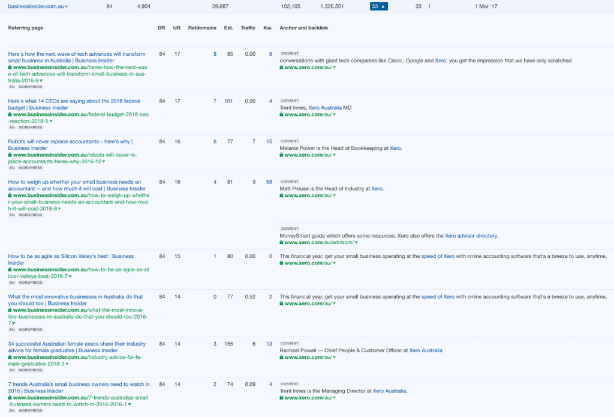This screenshot has width=614, height=417.
Task: Open the dropdown after heres-how-the-next-wave URL
Action: tap(41, 81)
